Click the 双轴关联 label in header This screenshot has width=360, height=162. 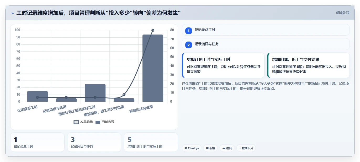pos(342,13)
